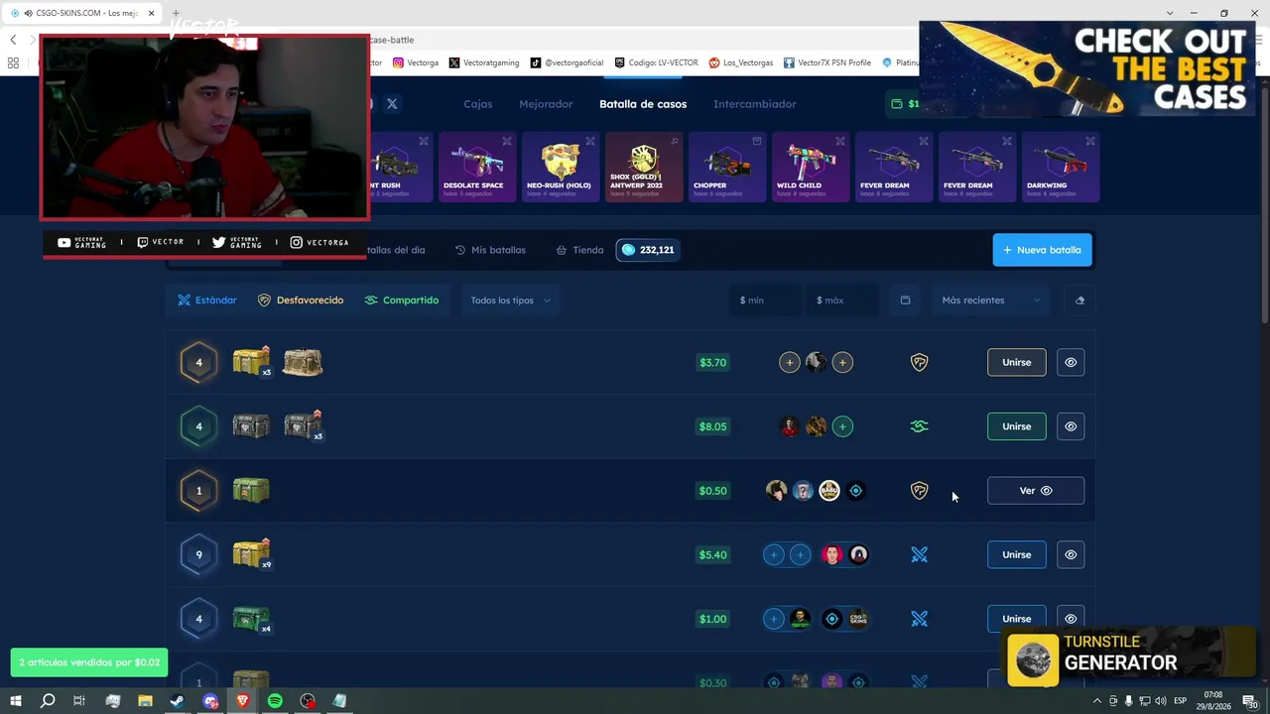The height and width of the screenshot is (714, 1270).
Task: Click the yellow case in the $3.70 battle
Action: point(251,361)
